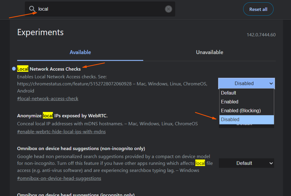Expand the Omnibox on device head suggestions dropdown
The width and height of the screenshot is (291, 196).
246,163
